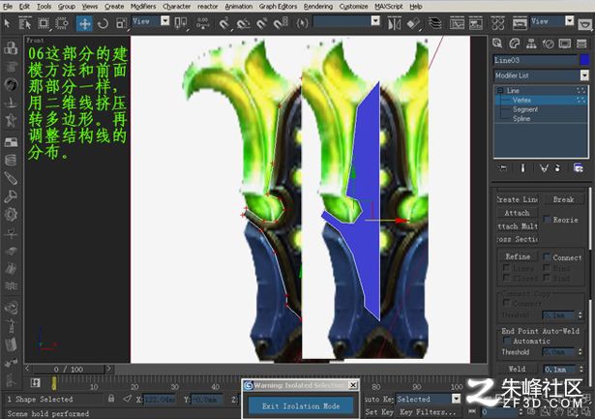Open the Schematic View icon

pyautogui.click(x=475, y=23)
